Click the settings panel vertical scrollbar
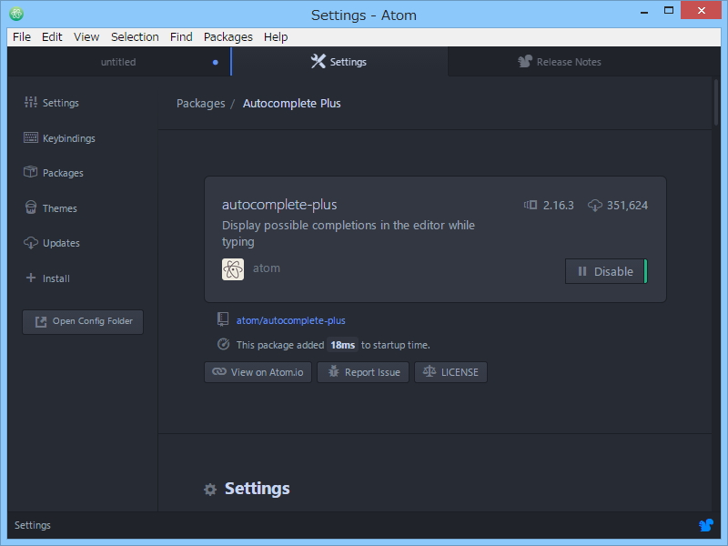Image resolution: width=728 pixels, height=546 pixels. (x=716, y=102)
